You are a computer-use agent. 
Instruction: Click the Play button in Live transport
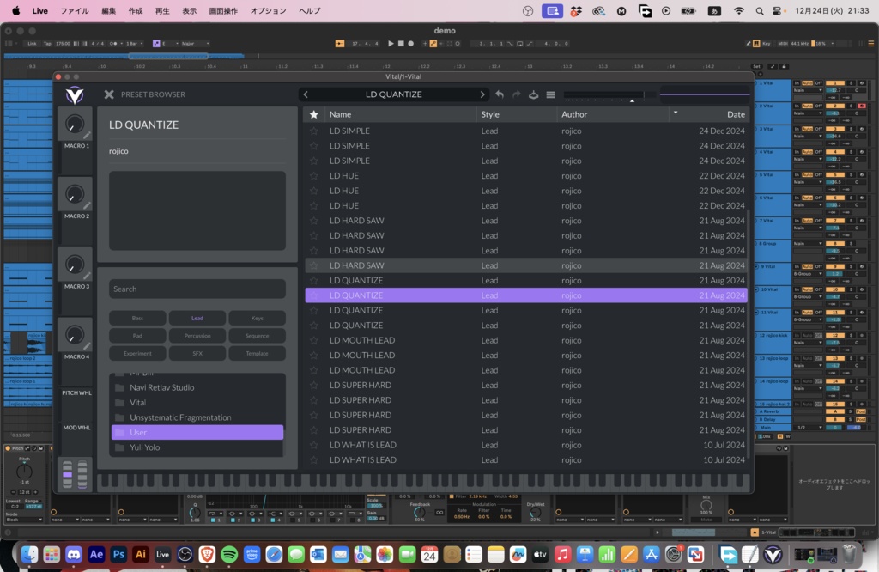391,43
